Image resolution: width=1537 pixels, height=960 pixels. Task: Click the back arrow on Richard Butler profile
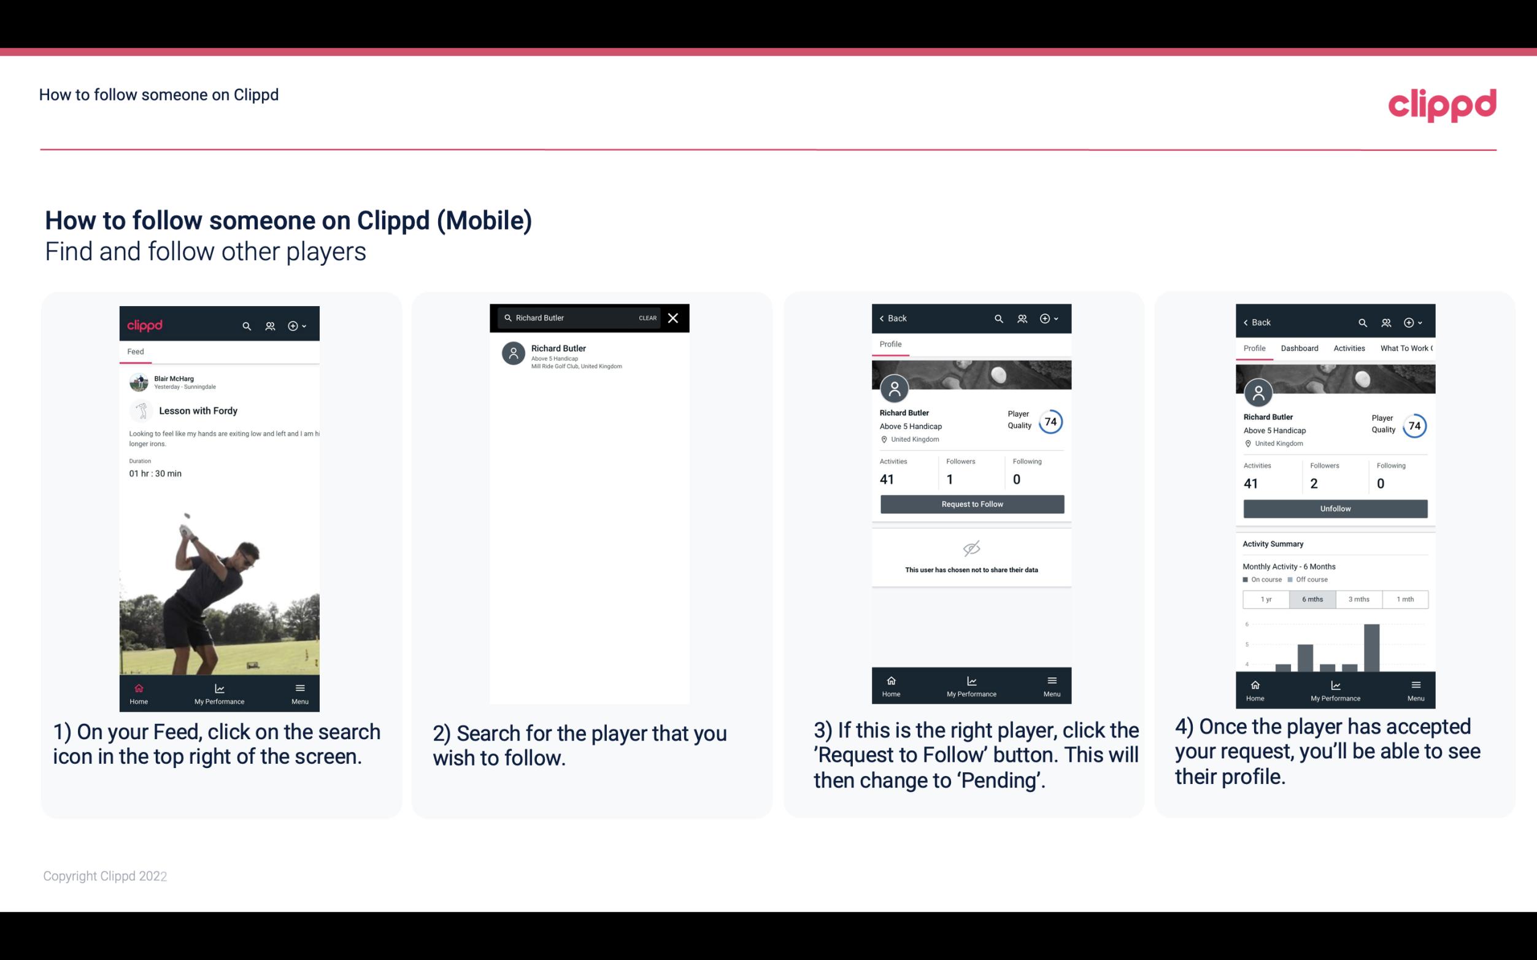coord(885,317)
